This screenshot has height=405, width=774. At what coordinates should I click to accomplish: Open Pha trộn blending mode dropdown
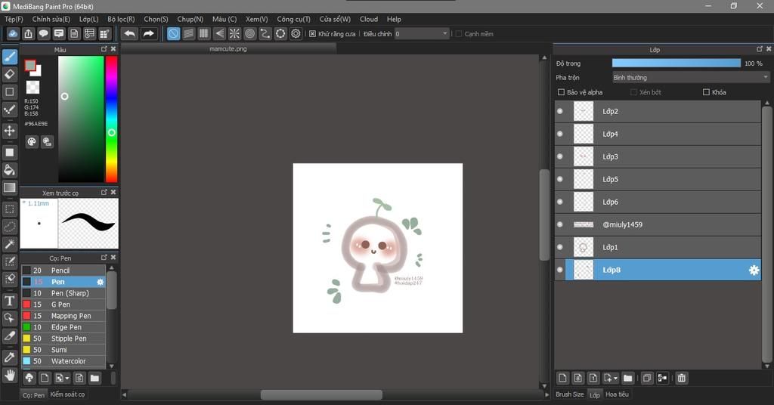(691, 77)
